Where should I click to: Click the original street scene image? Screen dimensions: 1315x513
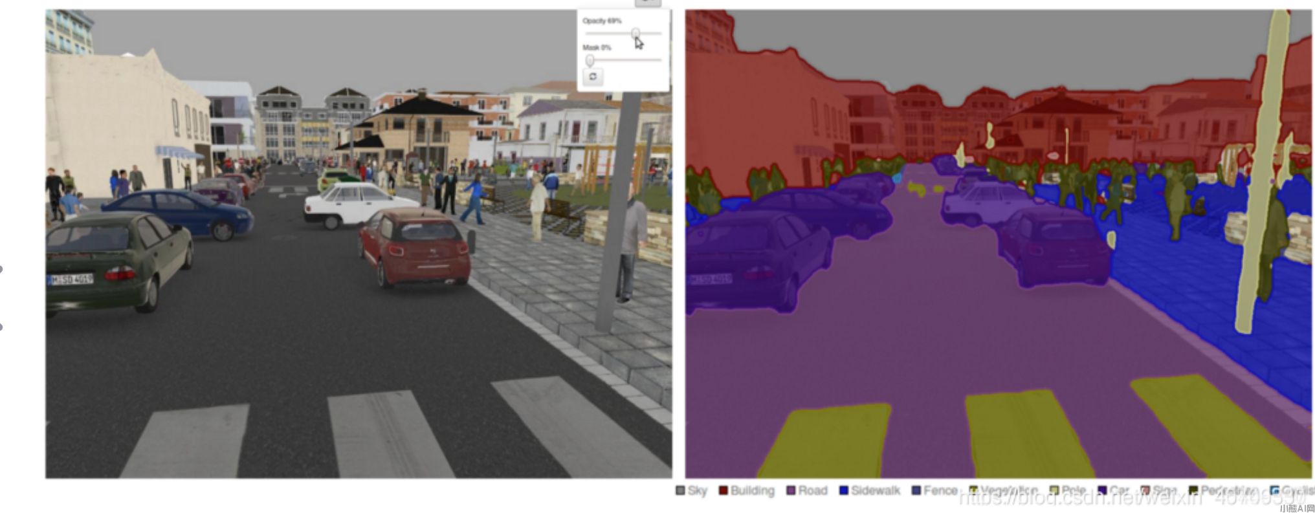point(359,244)
